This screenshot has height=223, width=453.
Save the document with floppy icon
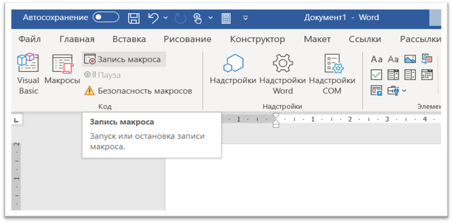[133, 18]
